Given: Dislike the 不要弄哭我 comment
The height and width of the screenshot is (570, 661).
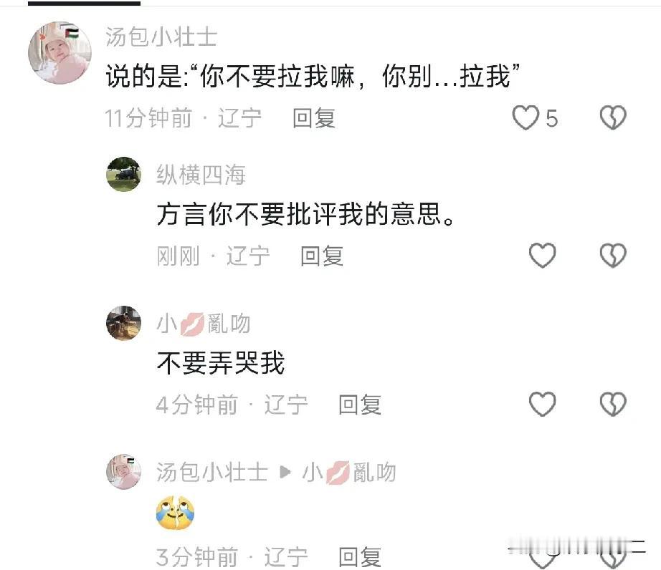Looking at the screenshot, I should (x=613, y=404).
